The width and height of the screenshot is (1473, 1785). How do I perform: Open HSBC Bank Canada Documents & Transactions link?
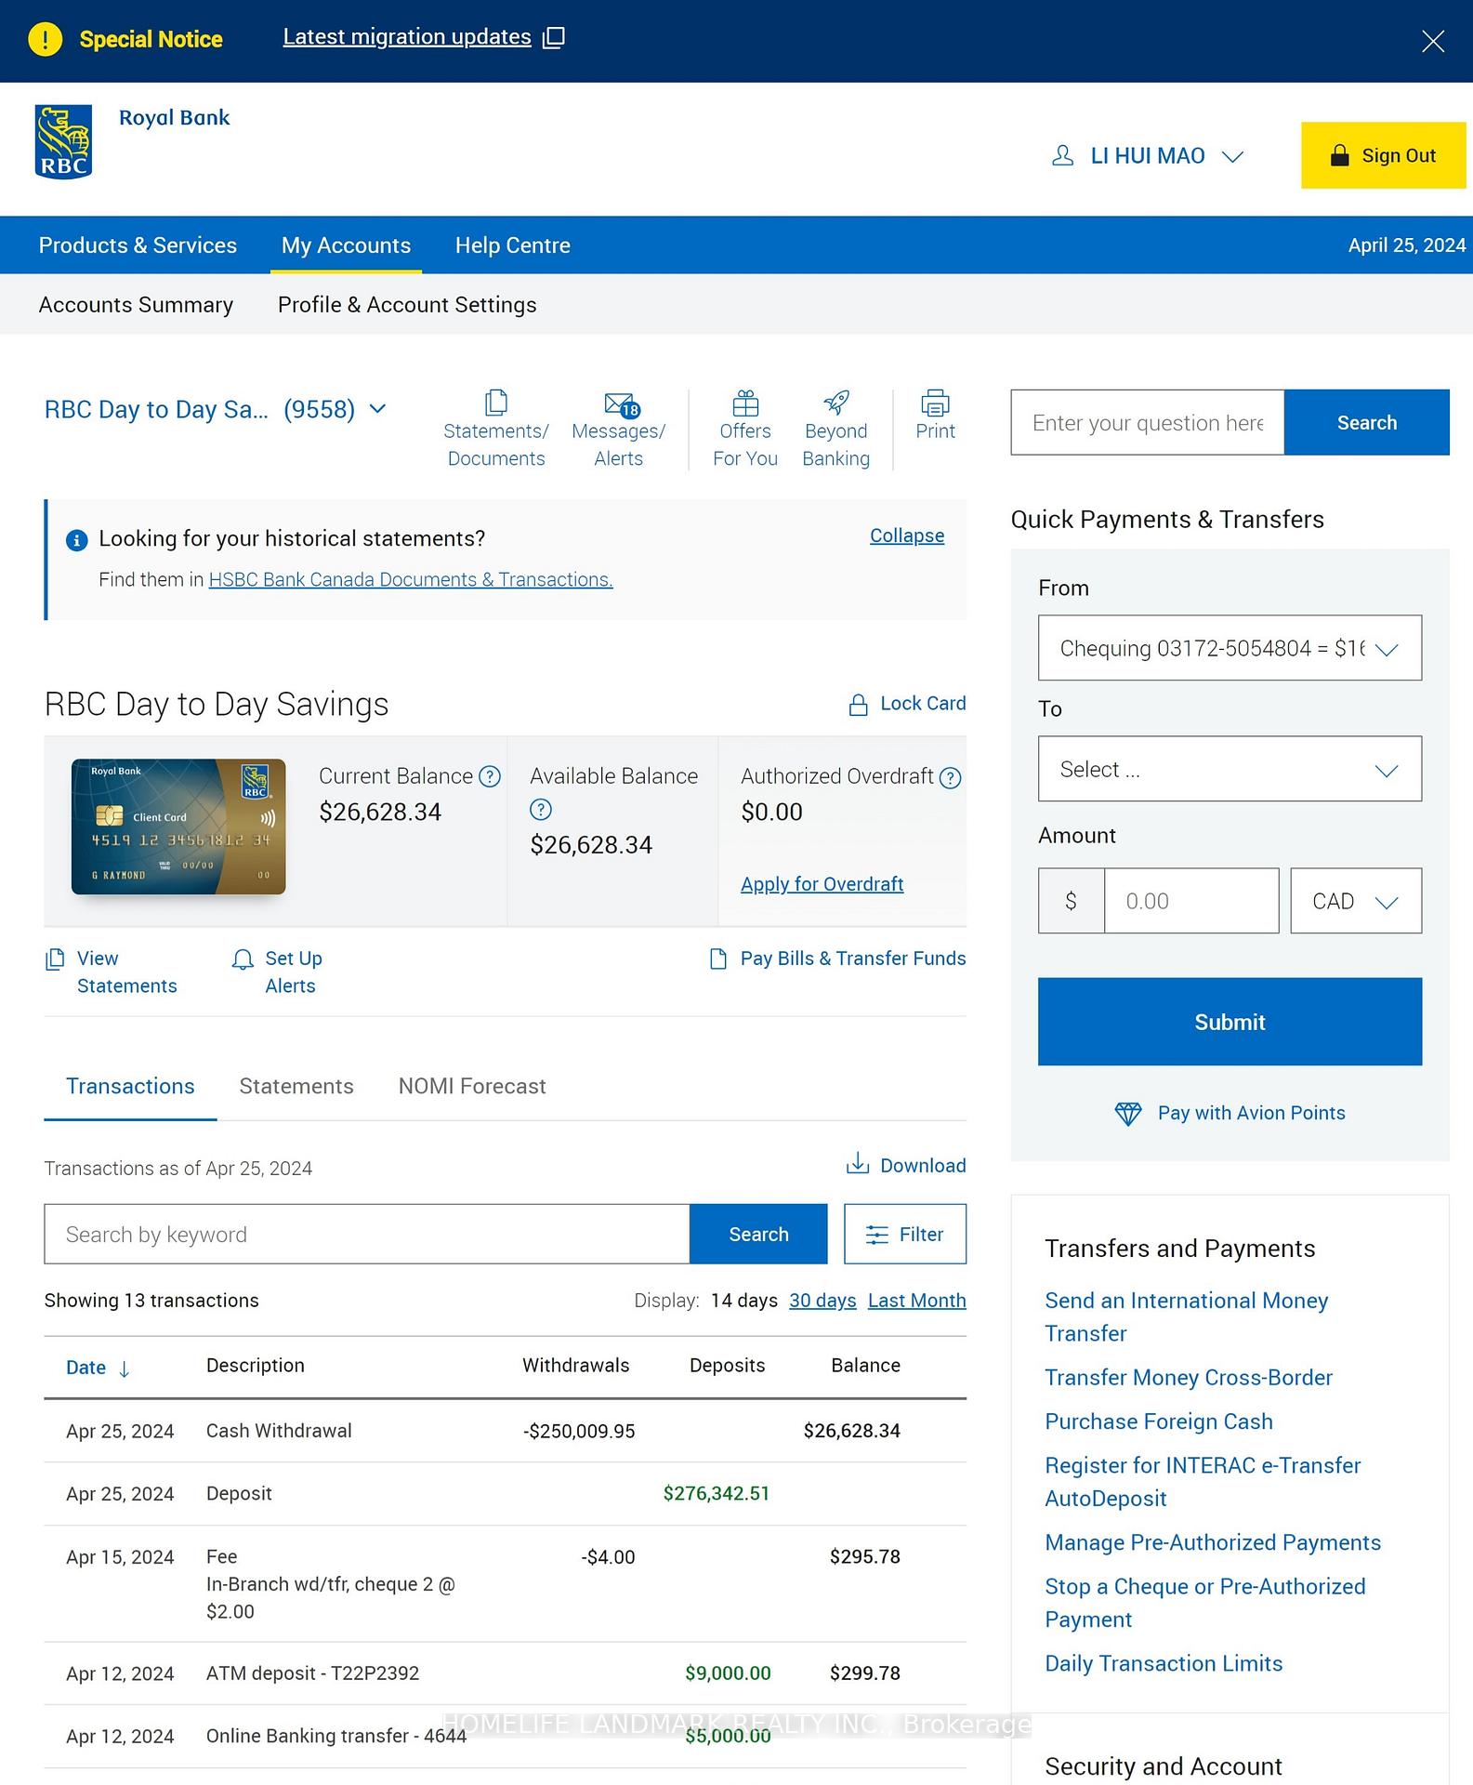pos(411,579)
